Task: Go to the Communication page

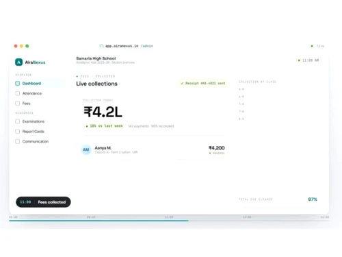Action: [32, 142]
